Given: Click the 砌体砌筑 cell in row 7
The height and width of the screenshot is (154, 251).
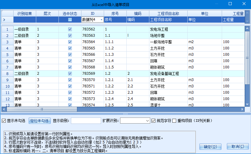Looking at the screenshot, I should coord(168,67).
